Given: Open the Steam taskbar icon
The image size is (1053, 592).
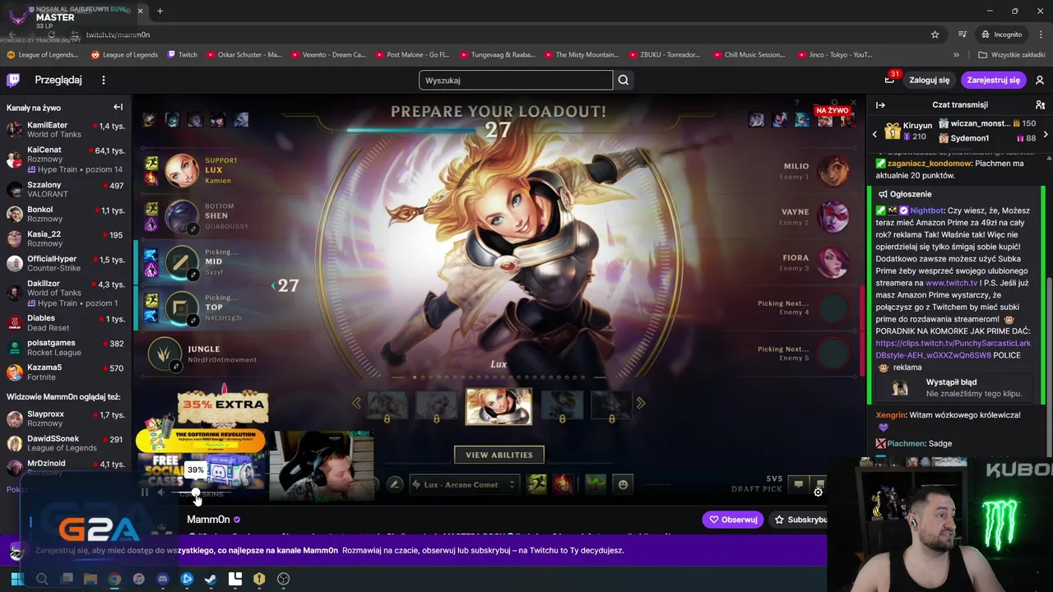Looking at the screenshot, I should pyautogui.click(x=211, y=579).
